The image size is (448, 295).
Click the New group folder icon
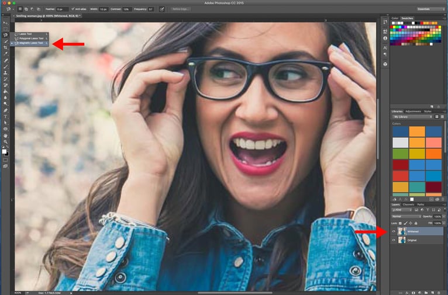coord(426,293)
